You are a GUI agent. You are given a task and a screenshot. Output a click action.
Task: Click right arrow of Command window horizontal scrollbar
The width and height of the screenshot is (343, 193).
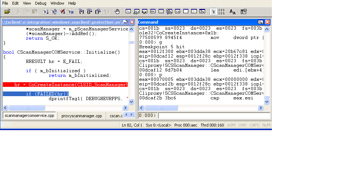[x=260, y=108]
